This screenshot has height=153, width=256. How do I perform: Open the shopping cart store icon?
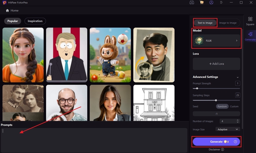(x=202, y=2)
